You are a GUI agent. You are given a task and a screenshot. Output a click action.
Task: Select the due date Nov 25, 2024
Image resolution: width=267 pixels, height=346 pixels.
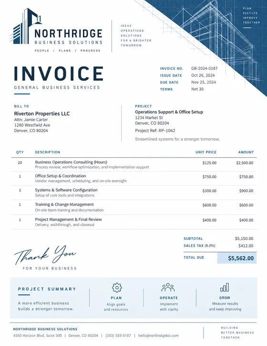[x=204, y=82]
